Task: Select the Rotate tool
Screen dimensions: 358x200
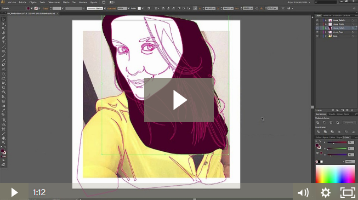Action: coord(3,74)
